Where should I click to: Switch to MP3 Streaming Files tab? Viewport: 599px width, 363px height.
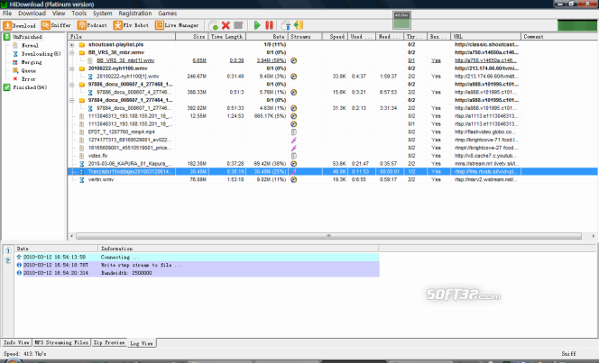[x=61, y=342]
